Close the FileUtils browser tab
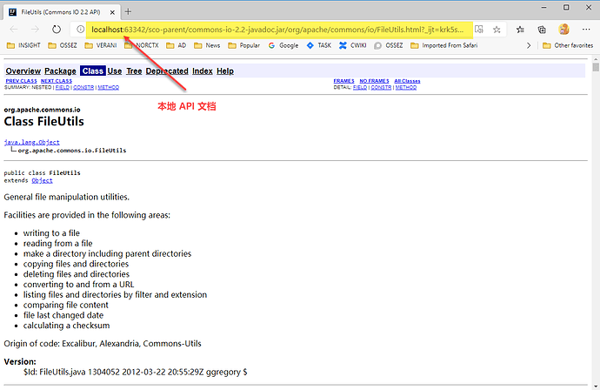Viewport: 600px width, 390px height. [x=112, y=12]
